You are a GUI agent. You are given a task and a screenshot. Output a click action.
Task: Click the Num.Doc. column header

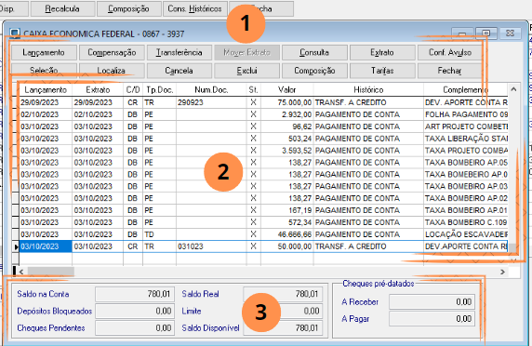(x=211, y=90)
